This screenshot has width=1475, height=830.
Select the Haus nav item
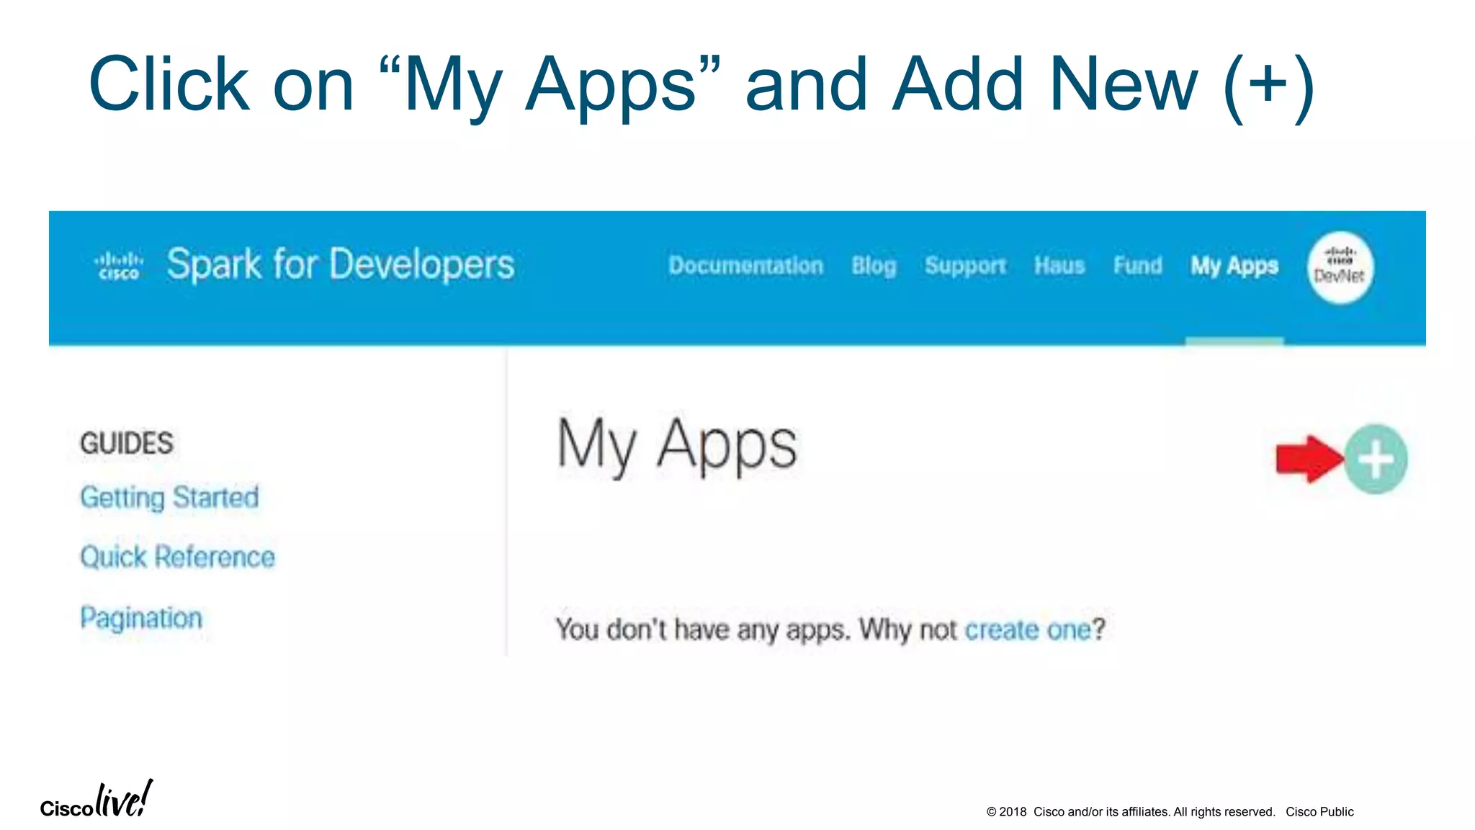click(x=1059, y=266)
